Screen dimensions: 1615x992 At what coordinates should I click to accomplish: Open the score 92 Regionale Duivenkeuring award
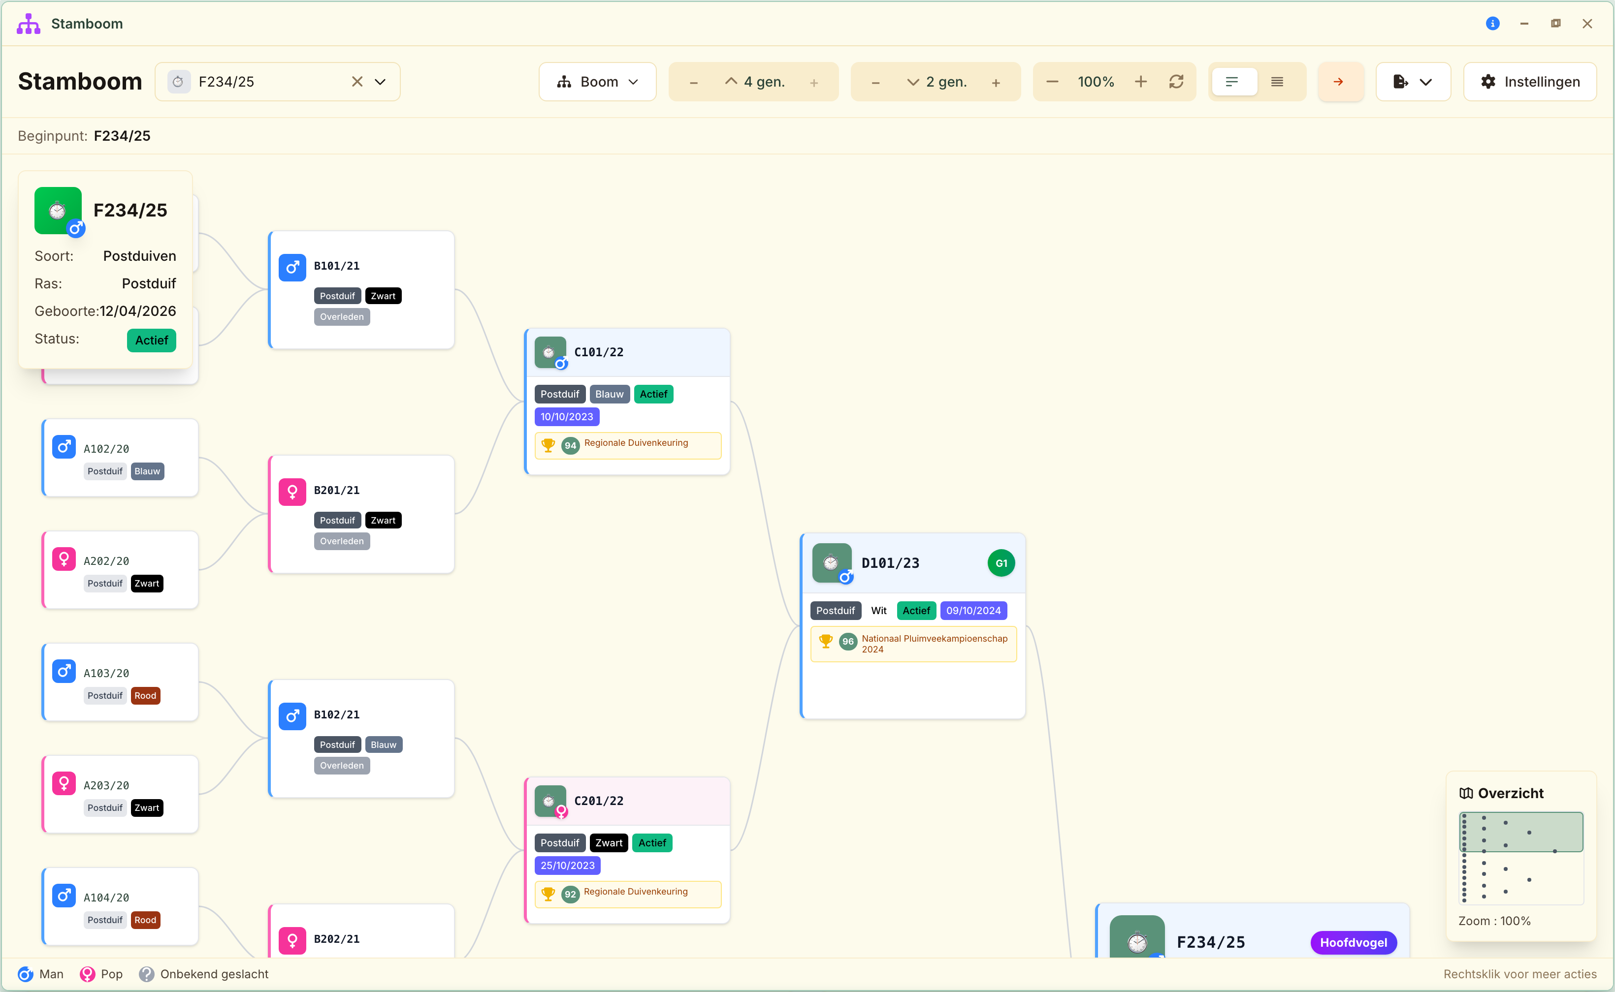[x=628, y=894]
